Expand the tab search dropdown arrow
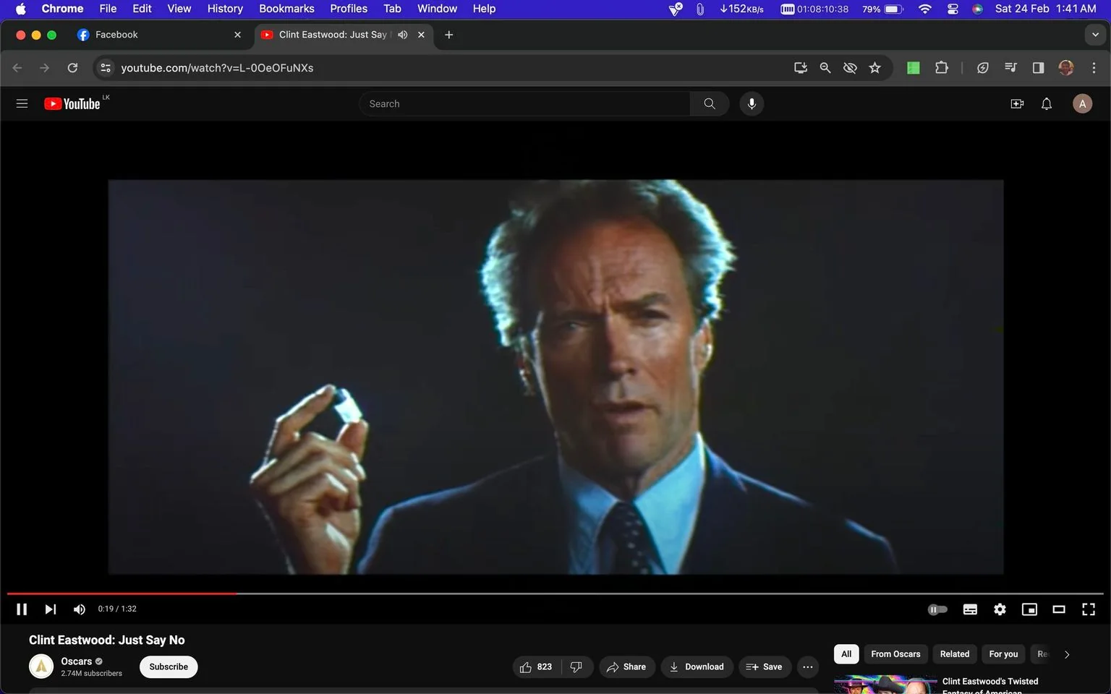This screenshot has width=1111, height=694. pyautogui.click(x=1095, y=35)
